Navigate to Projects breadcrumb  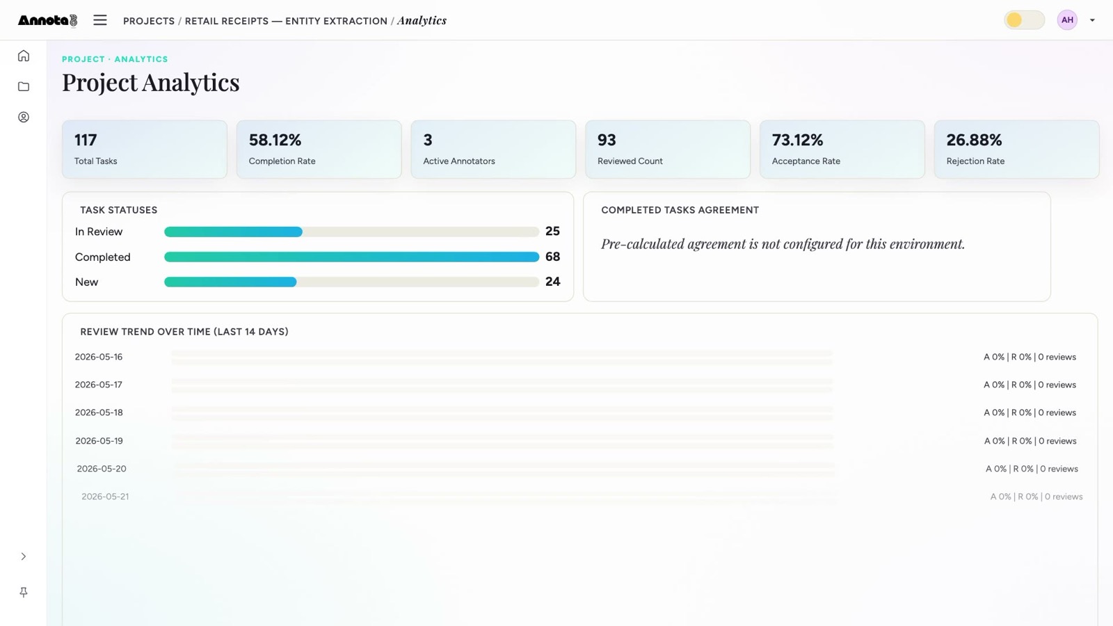point(149,21)
